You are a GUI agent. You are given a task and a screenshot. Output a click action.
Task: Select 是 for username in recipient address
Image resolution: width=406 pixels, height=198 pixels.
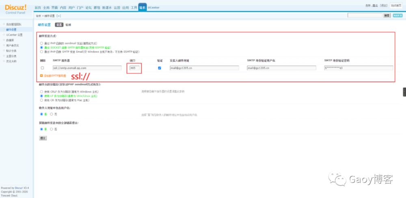pos(41,114)
